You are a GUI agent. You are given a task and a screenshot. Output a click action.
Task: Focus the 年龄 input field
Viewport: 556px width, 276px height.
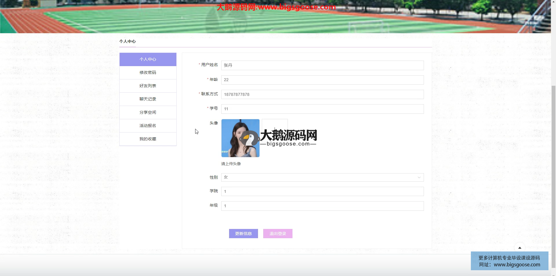[x=322, y=80]
